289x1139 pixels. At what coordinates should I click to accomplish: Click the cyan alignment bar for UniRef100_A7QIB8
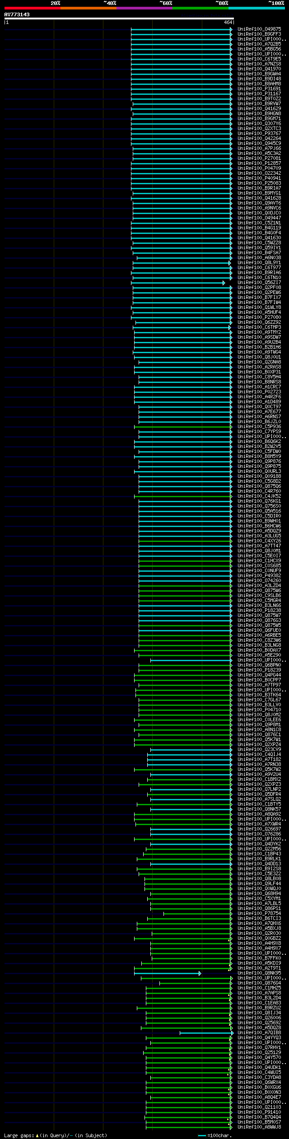point(207,1033)
